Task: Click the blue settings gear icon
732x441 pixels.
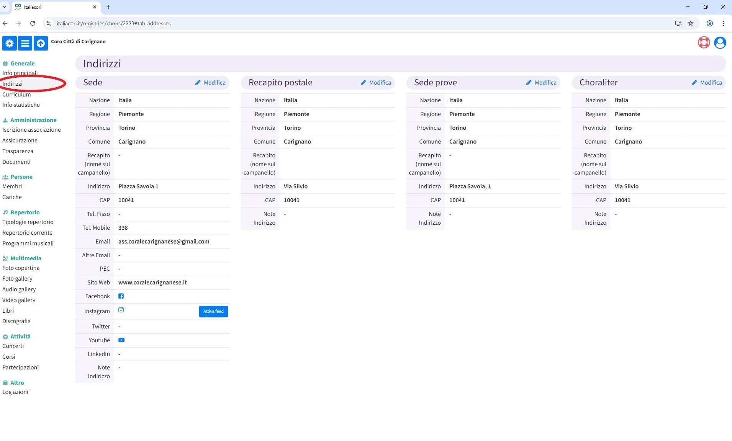Action: (x=10, y=43)
